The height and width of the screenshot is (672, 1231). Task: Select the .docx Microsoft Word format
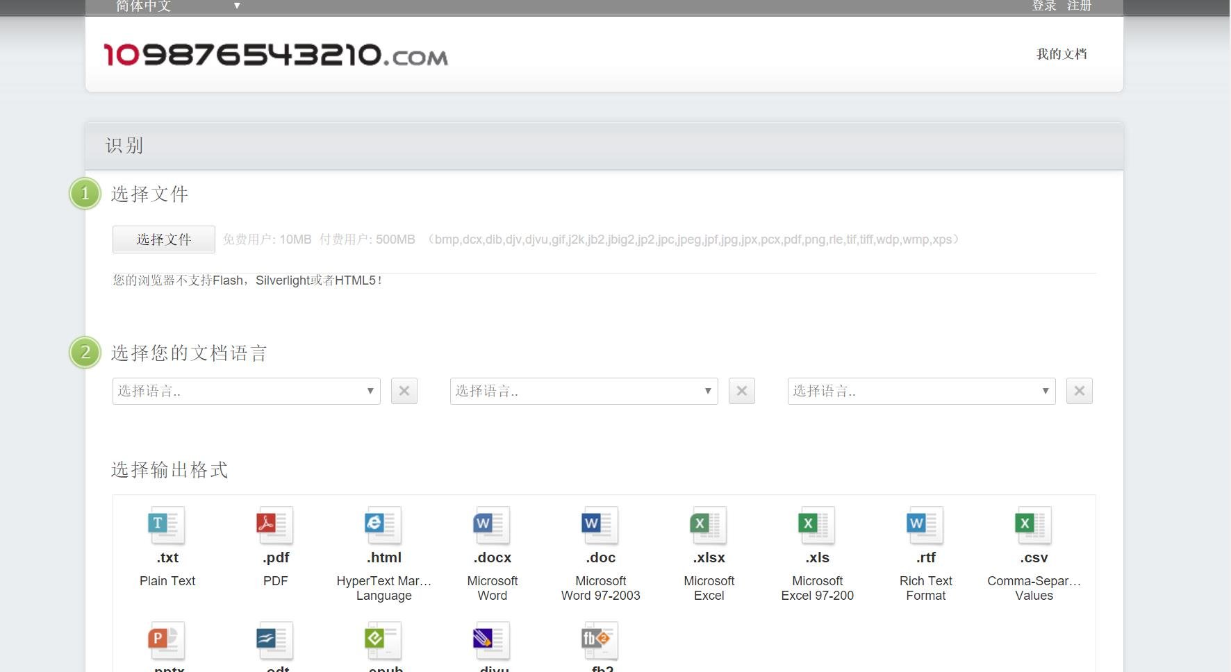pos(492,526)
